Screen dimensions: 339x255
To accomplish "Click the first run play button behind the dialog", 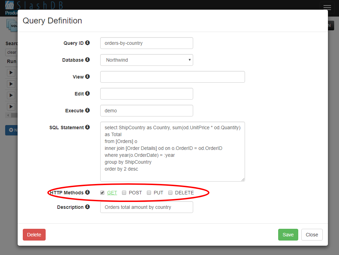I will point(11,73).
